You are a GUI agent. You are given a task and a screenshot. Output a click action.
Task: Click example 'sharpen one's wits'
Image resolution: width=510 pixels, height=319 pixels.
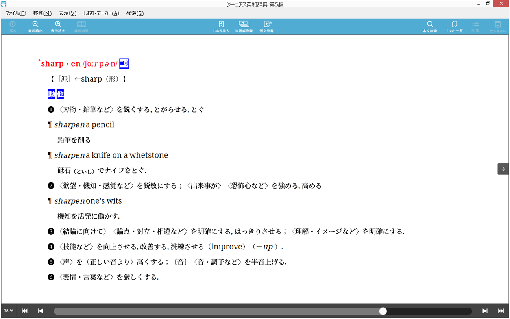tap(88, 201)
